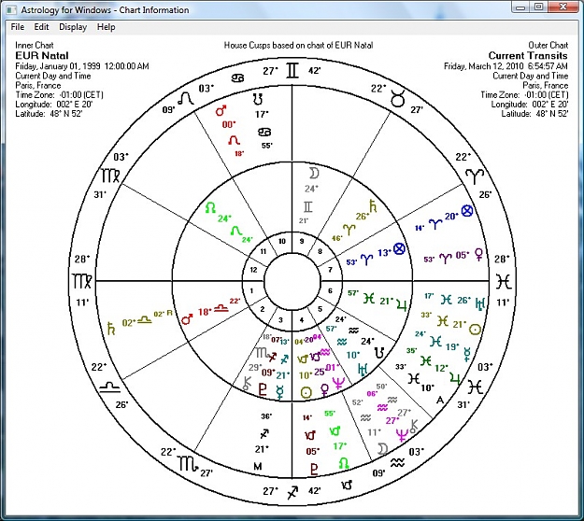Click house number 7 in inner ring

(330, 270)
